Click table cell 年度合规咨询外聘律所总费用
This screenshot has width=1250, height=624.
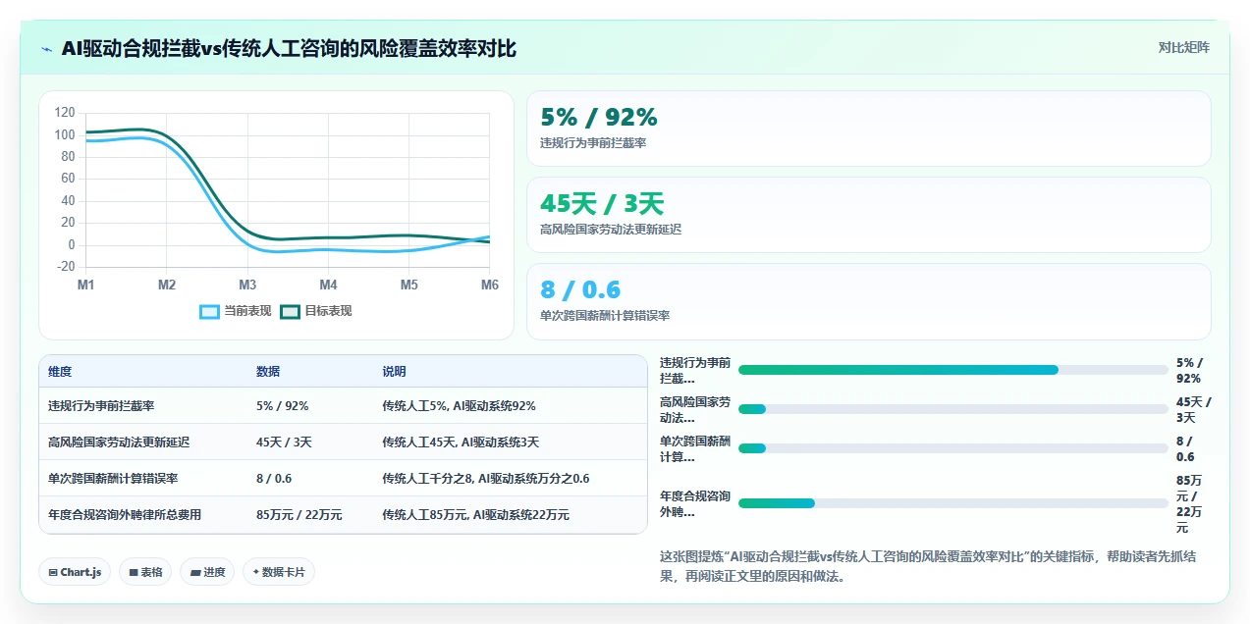click(x=125, y=515)
